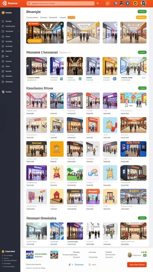Select the first filter tab under top heading

(x=32, y=17)
